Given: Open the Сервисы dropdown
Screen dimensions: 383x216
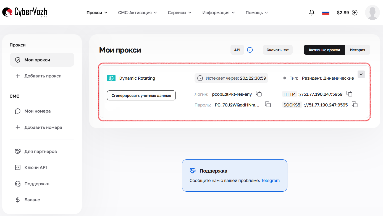Looking at the screenshot, I should [180, 12].
